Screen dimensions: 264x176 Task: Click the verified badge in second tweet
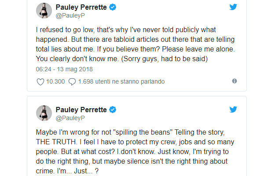[113, 110]
